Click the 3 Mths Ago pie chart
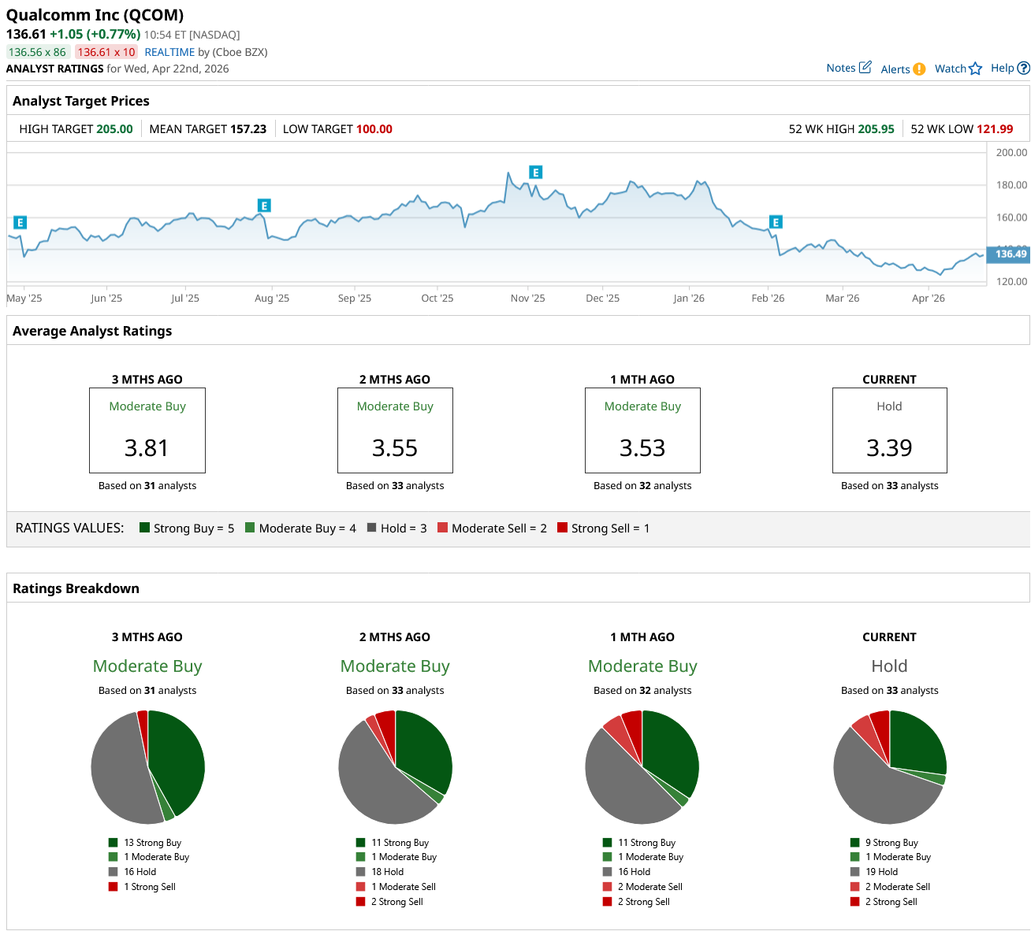This screenshot has width=1031, height=931. click(147, 766)
